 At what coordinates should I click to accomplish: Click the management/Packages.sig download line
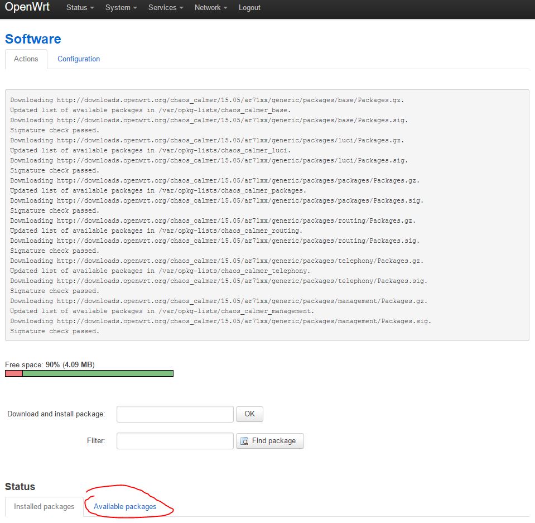point(220,321)
